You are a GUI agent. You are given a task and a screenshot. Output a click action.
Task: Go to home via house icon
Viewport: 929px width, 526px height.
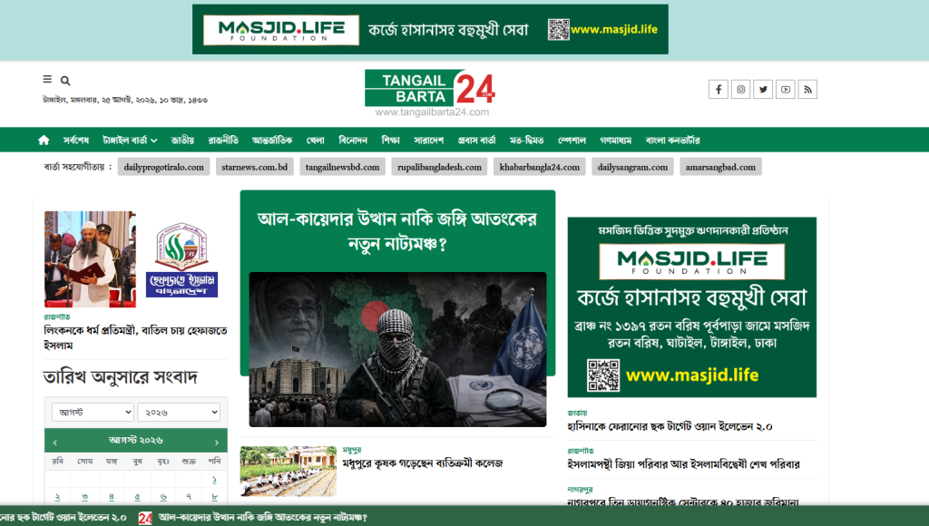(44, 141)
